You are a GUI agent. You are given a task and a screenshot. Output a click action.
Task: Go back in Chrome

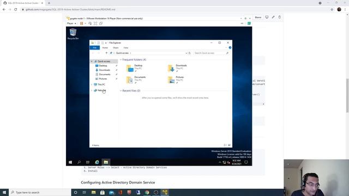pos(4,10)
